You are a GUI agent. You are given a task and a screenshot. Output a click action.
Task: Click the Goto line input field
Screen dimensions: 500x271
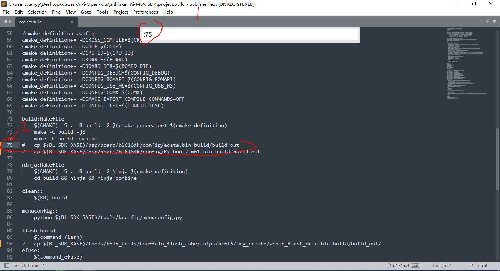250,34
